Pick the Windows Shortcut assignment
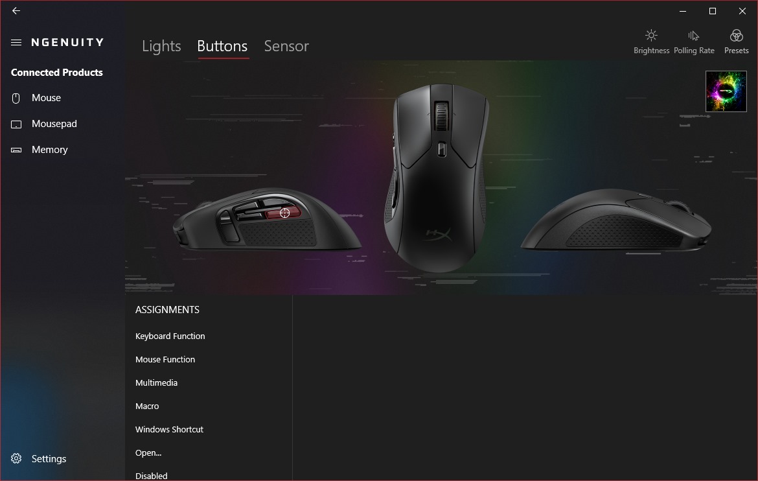 coord(169,429)
